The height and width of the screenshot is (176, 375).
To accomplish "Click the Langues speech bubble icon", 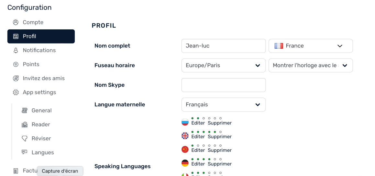I will (25, 152).
